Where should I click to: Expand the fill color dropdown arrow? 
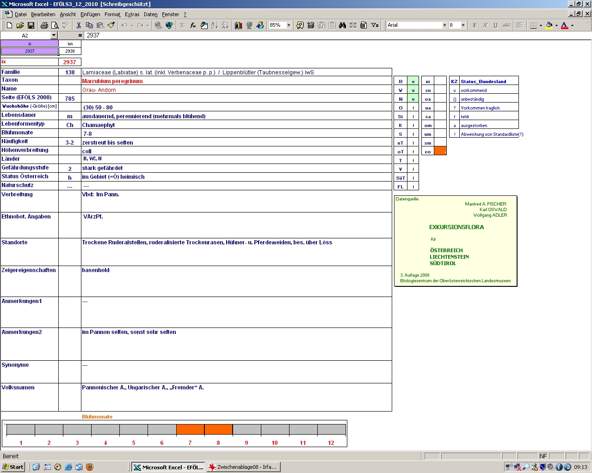pos(556,25)
